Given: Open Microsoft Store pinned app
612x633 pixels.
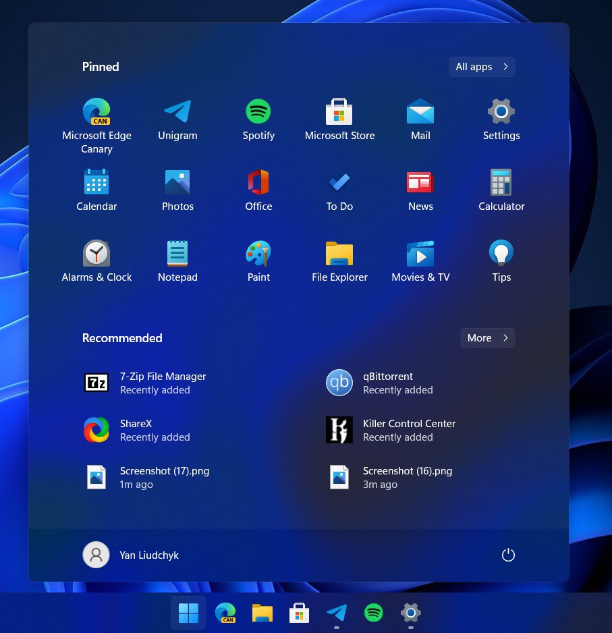Looking at the screenshot, I should click(339, 119).
